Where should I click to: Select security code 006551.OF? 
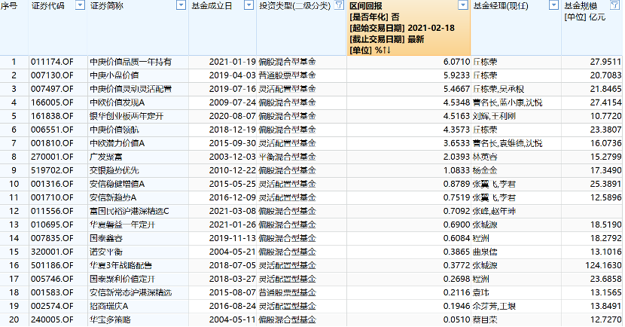click(x=52, y=130)
